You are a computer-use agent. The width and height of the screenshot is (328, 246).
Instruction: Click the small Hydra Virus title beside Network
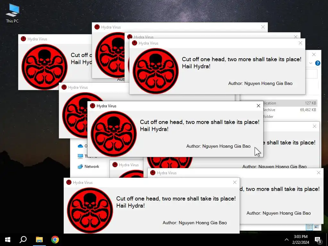(x=129, y=165)
